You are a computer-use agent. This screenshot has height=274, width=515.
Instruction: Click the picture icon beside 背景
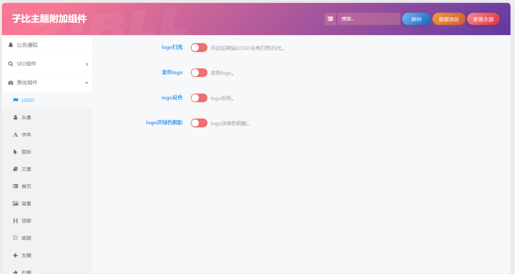[x=16, y=204]
